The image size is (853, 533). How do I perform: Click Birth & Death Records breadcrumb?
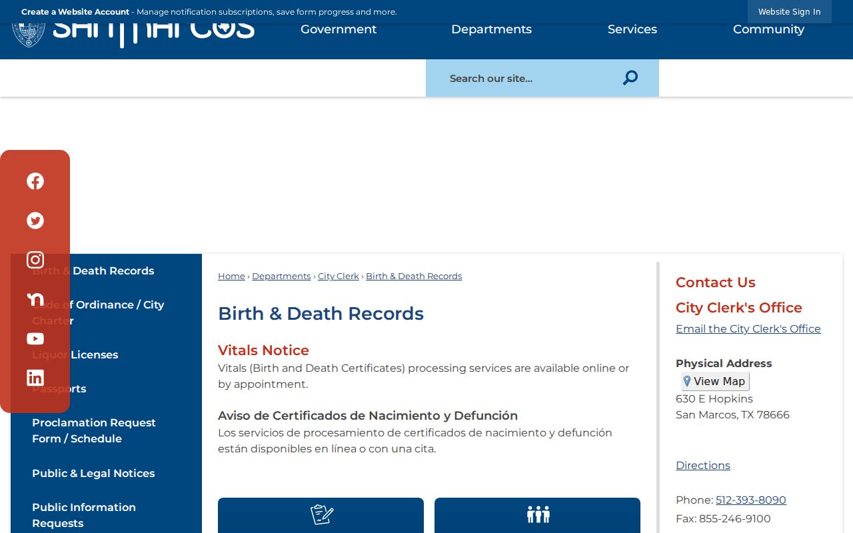[x=414, y=276]
